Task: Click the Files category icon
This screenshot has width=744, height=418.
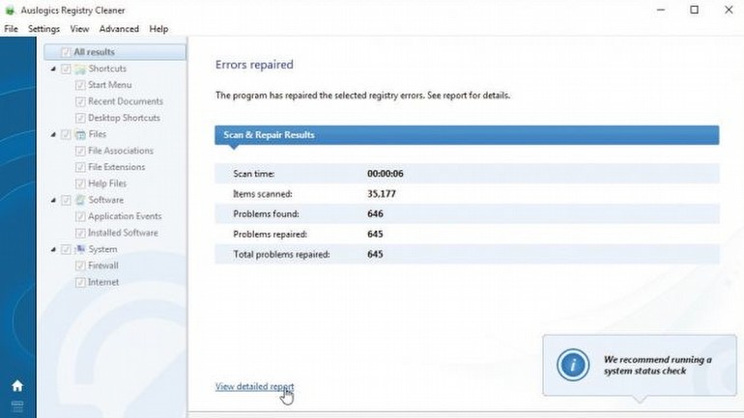Action: [x=80, y=134]
